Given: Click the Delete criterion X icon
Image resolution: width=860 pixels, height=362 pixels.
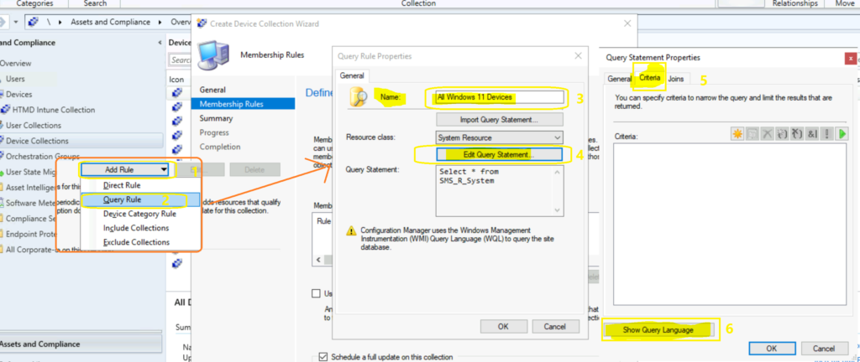Looking at the screenshot, I should coord(768,134).
